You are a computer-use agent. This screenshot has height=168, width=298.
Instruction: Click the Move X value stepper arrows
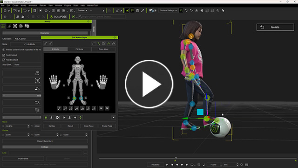click(29, 126)
